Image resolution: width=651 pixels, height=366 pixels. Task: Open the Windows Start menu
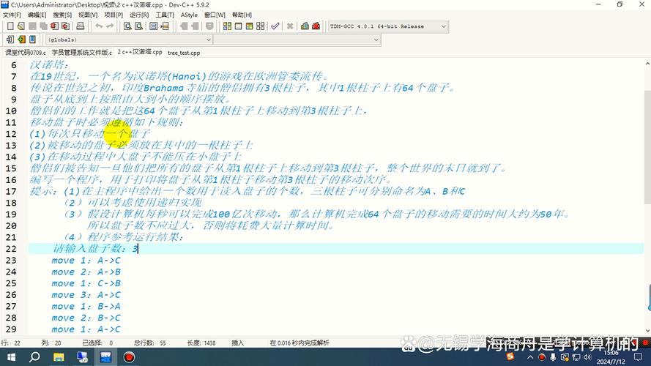tap(11, 357)
